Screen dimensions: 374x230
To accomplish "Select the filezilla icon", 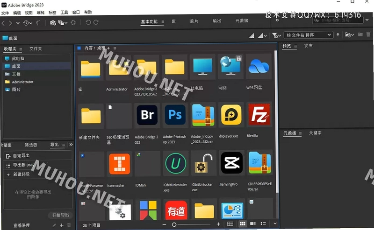I will point(259,114).
